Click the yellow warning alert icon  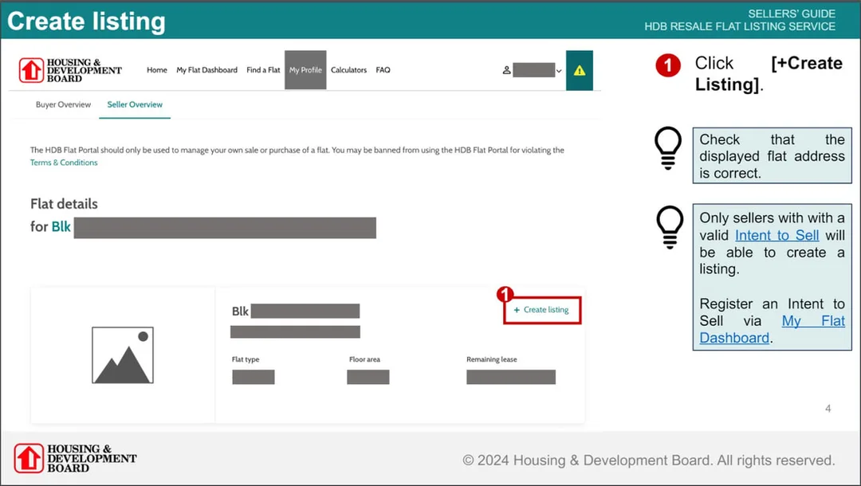(x=580, y=70)
